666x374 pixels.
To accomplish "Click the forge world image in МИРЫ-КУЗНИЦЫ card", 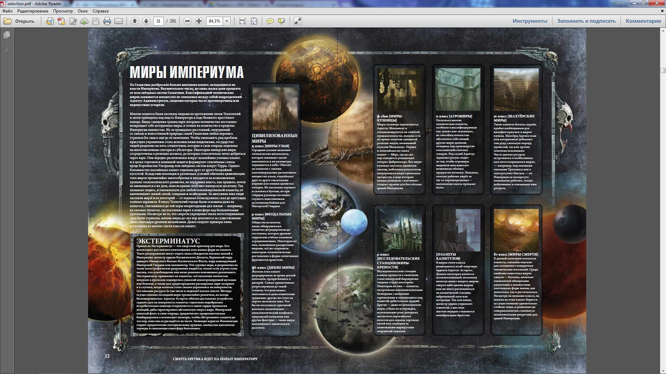I will point(400,90).
